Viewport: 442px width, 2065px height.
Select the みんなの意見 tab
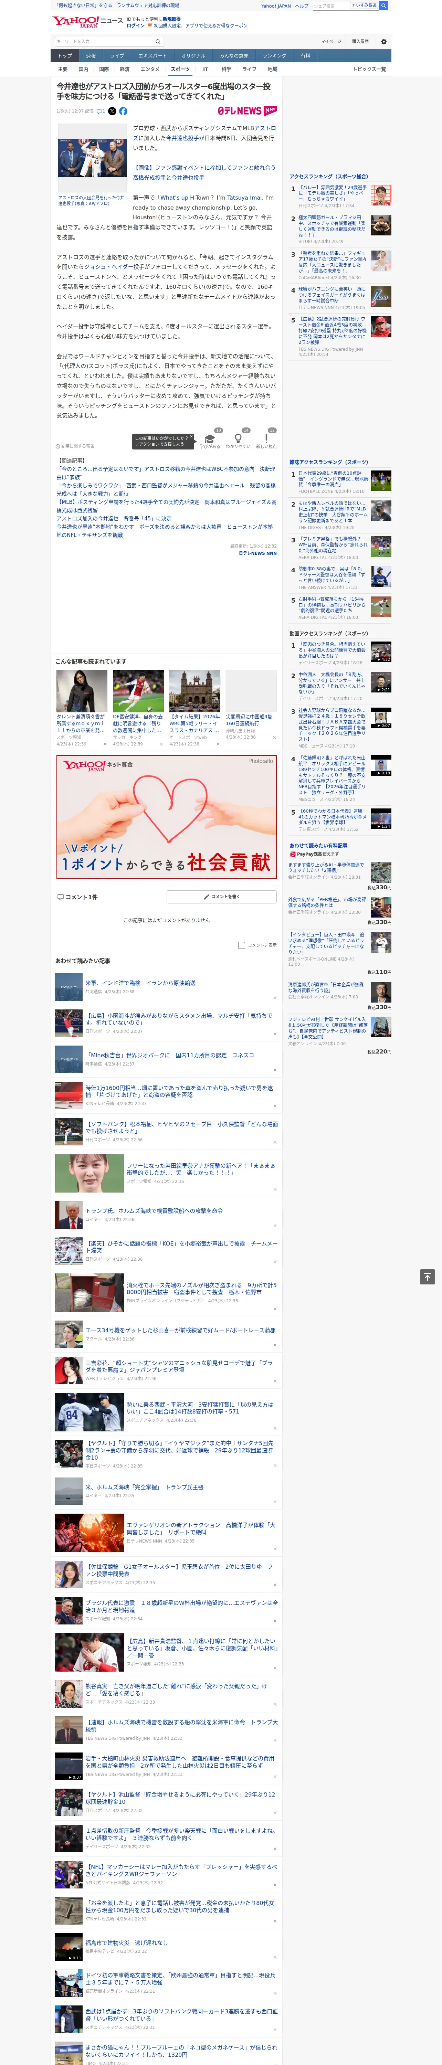tap(234, 56)
